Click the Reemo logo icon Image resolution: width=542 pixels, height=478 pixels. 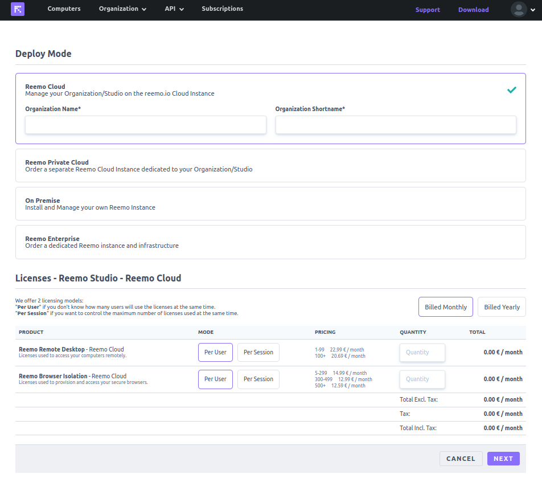click(x=18, y=9)
